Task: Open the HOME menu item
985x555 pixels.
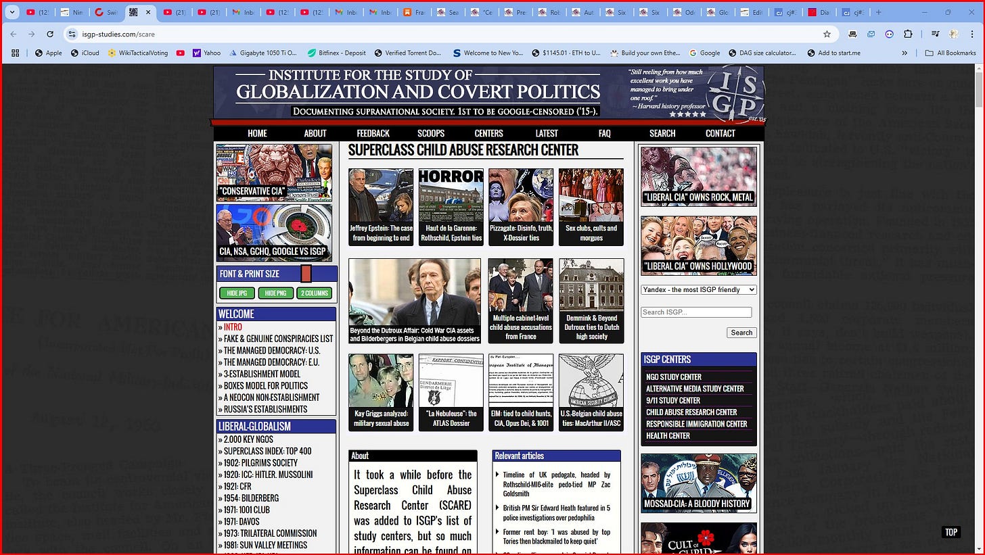Action: [257, 133]
